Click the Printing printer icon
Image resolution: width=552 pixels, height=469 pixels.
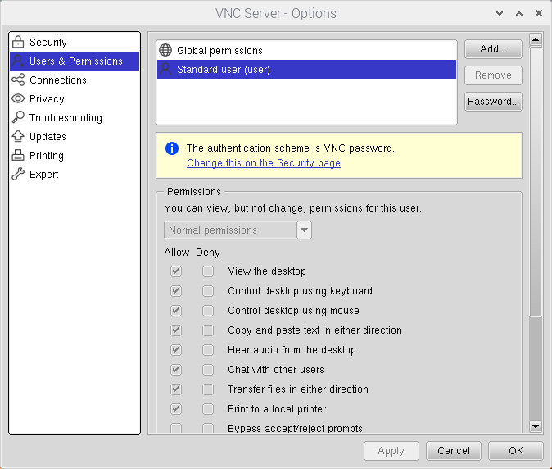[18, 155]
